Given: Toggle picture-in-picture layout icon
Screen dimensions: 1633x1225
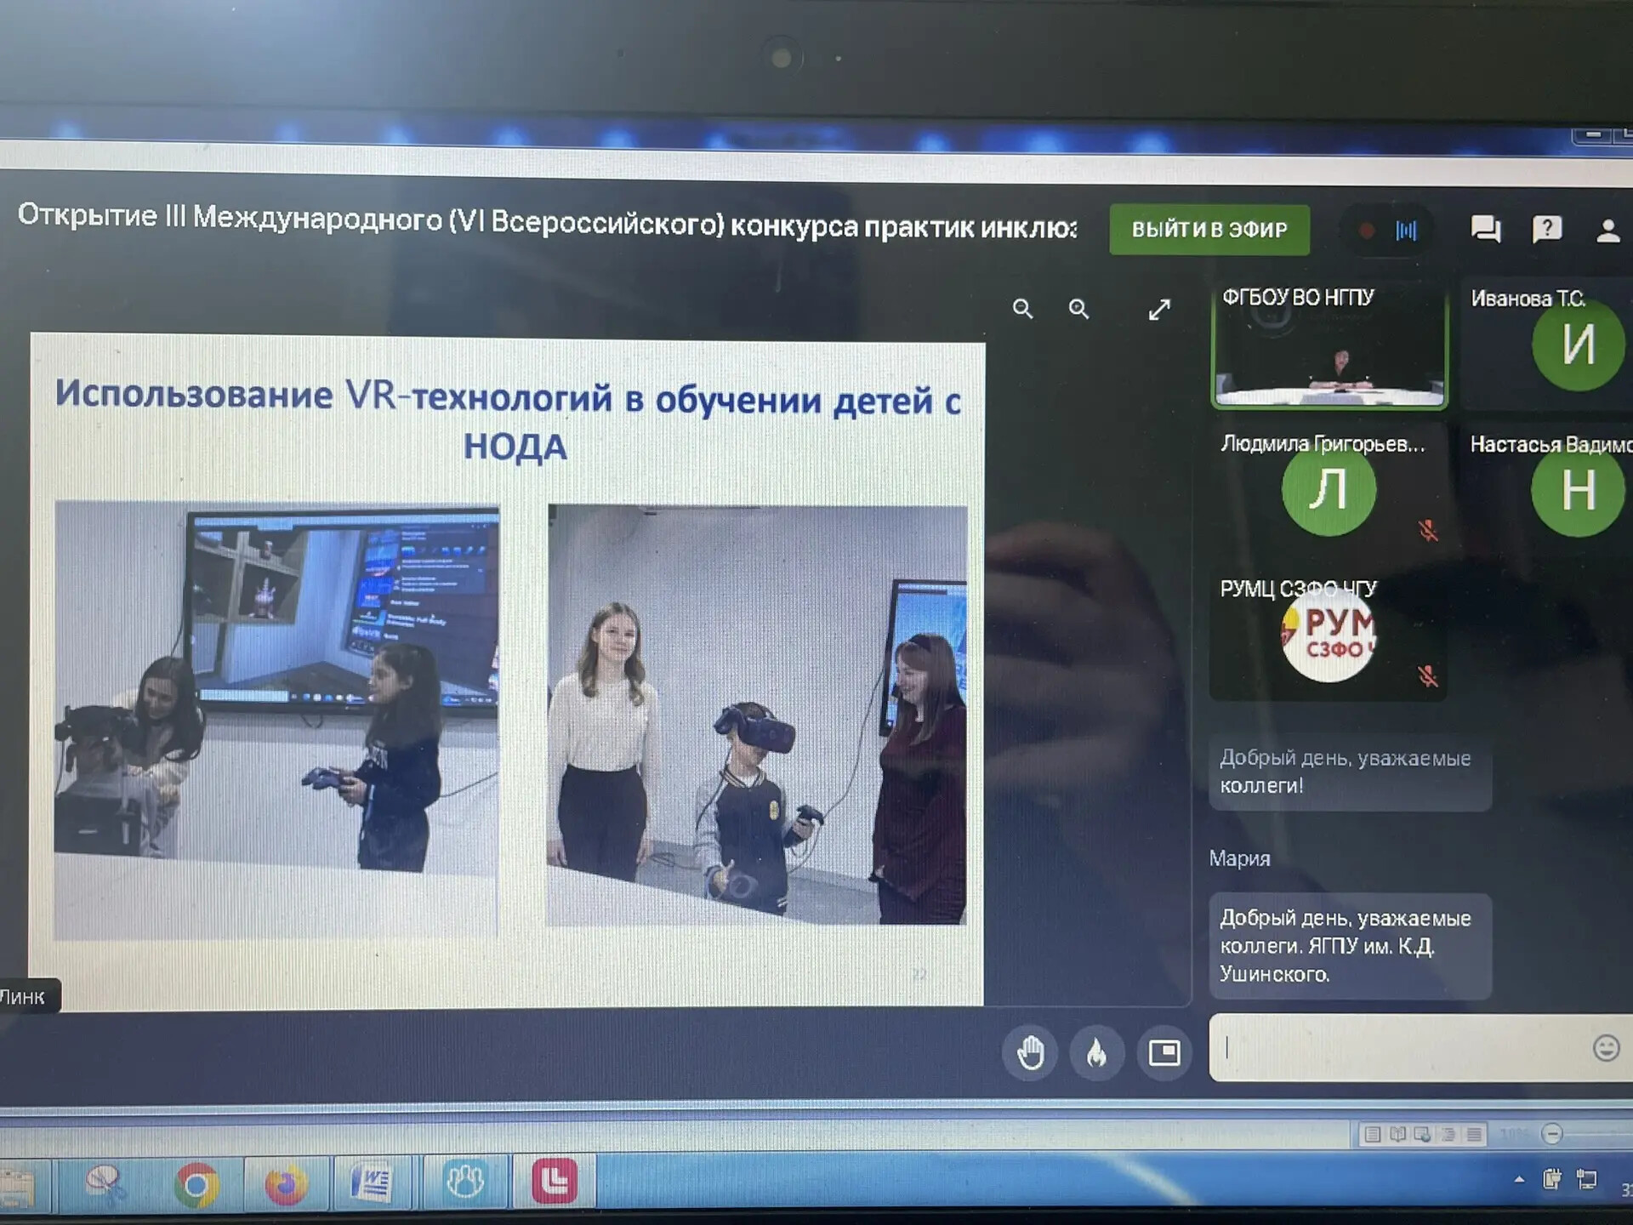Looking at the screenshot, I should (x=1164, y=1053).
